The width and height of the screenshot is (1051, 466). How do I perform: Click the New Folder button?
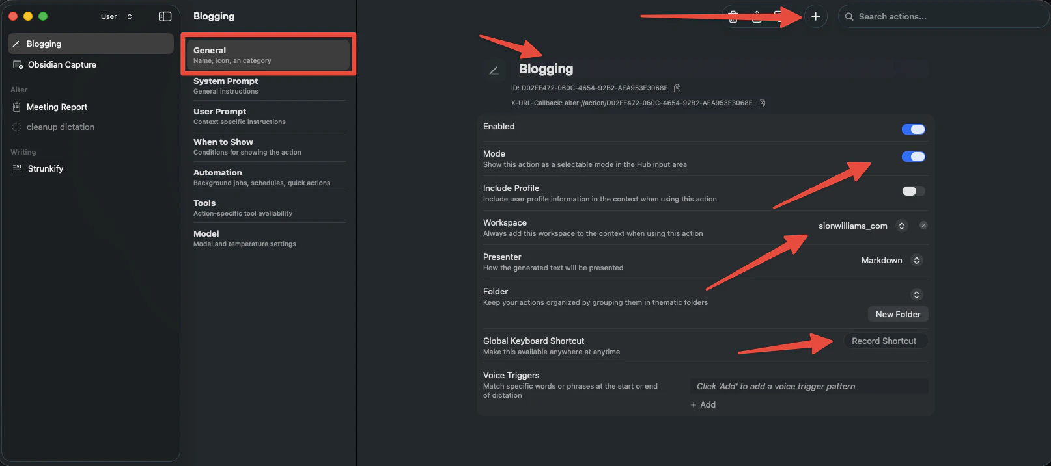897,314
